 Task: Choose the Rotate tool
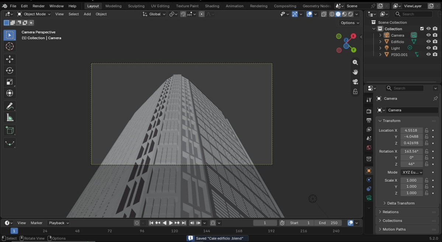[x=10, y=71]
